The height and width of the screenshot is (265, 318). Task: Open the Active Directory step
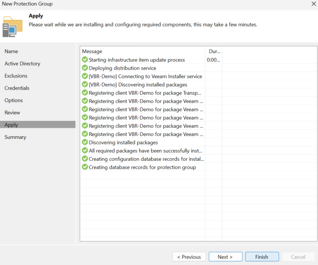22,64
